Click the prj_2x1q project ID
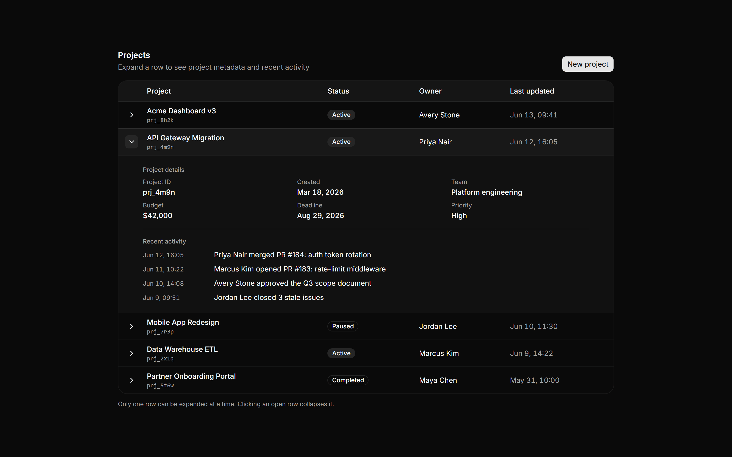Screen dimensions: 732x457 [160, 359]
